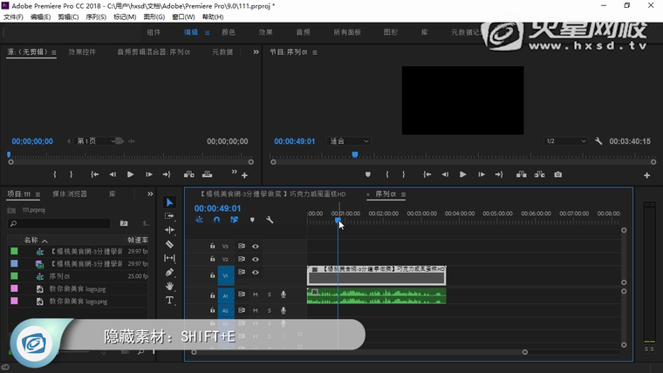Open the 序列(S) menu
The height and width of the screenshot is (373, 663).
94,17
